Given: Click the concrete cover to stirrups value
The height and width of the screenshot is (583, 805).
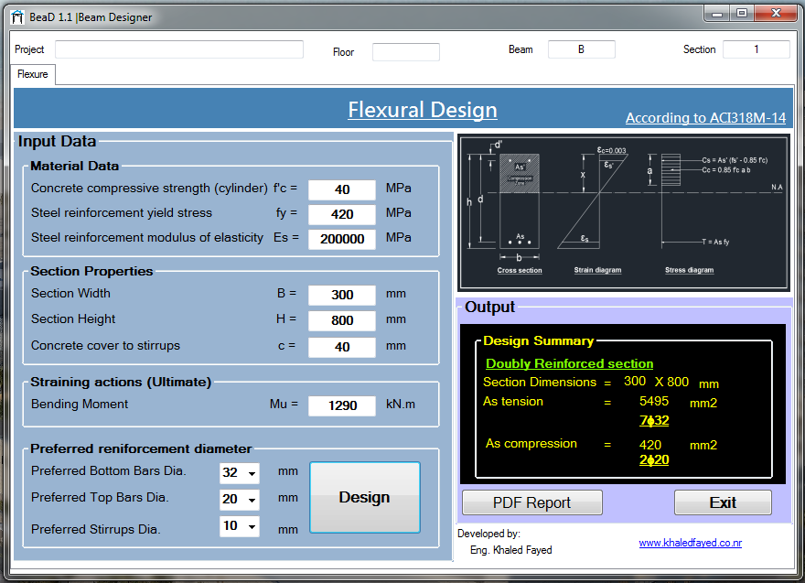Looking at the screenshot, I should point(341,348).
